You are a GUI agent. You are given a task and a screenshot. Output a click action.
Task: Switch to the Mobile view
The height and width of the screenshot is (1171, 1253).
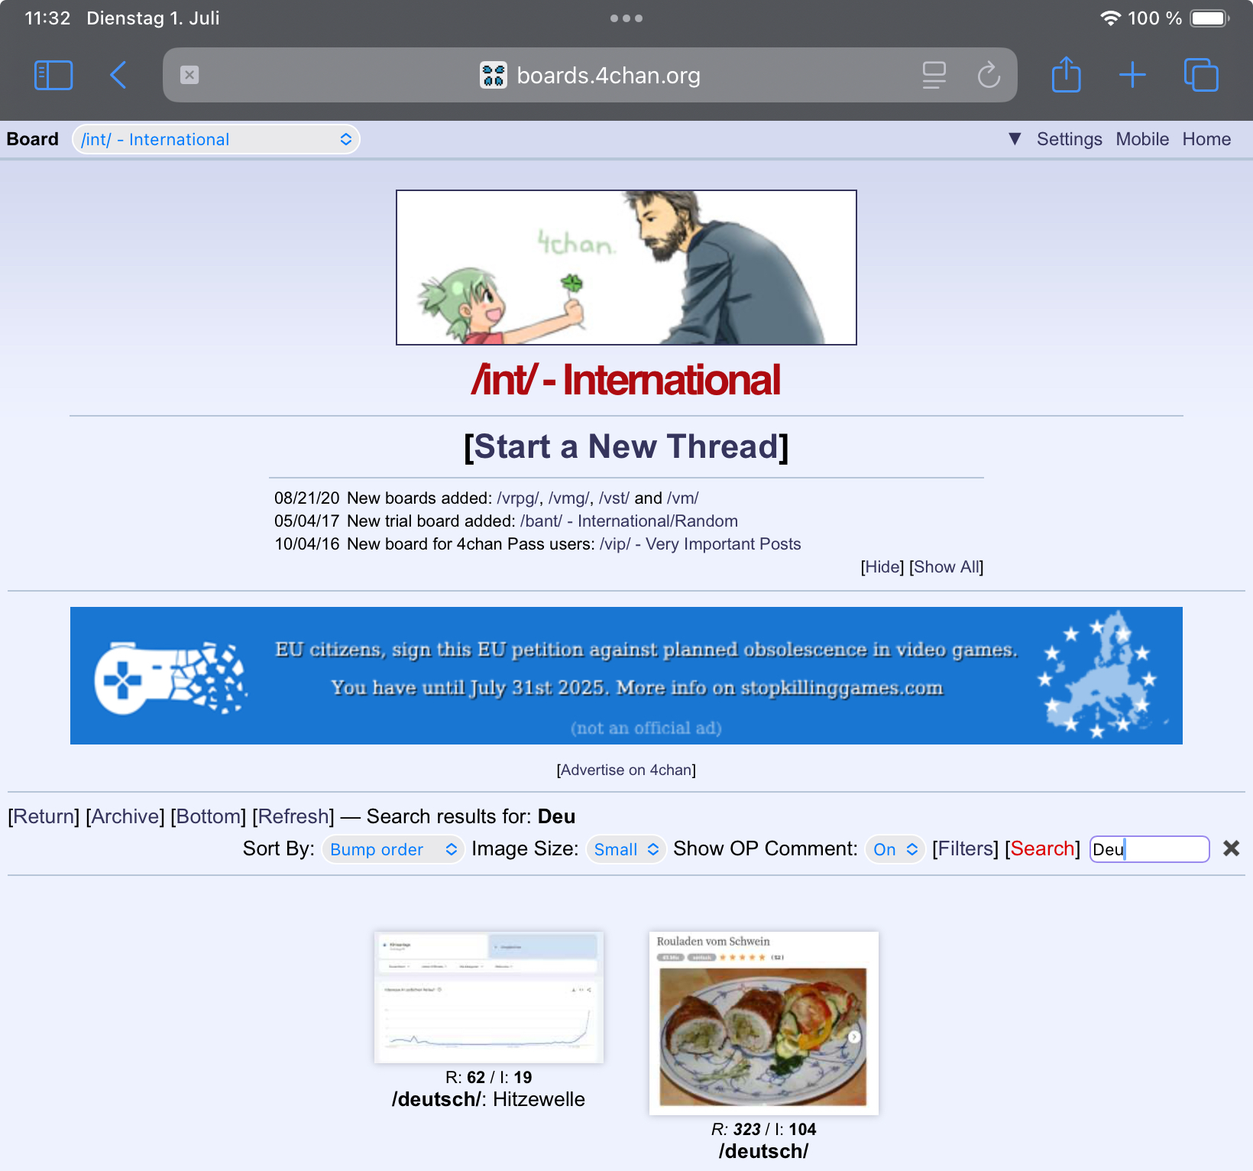point(1142,139)
